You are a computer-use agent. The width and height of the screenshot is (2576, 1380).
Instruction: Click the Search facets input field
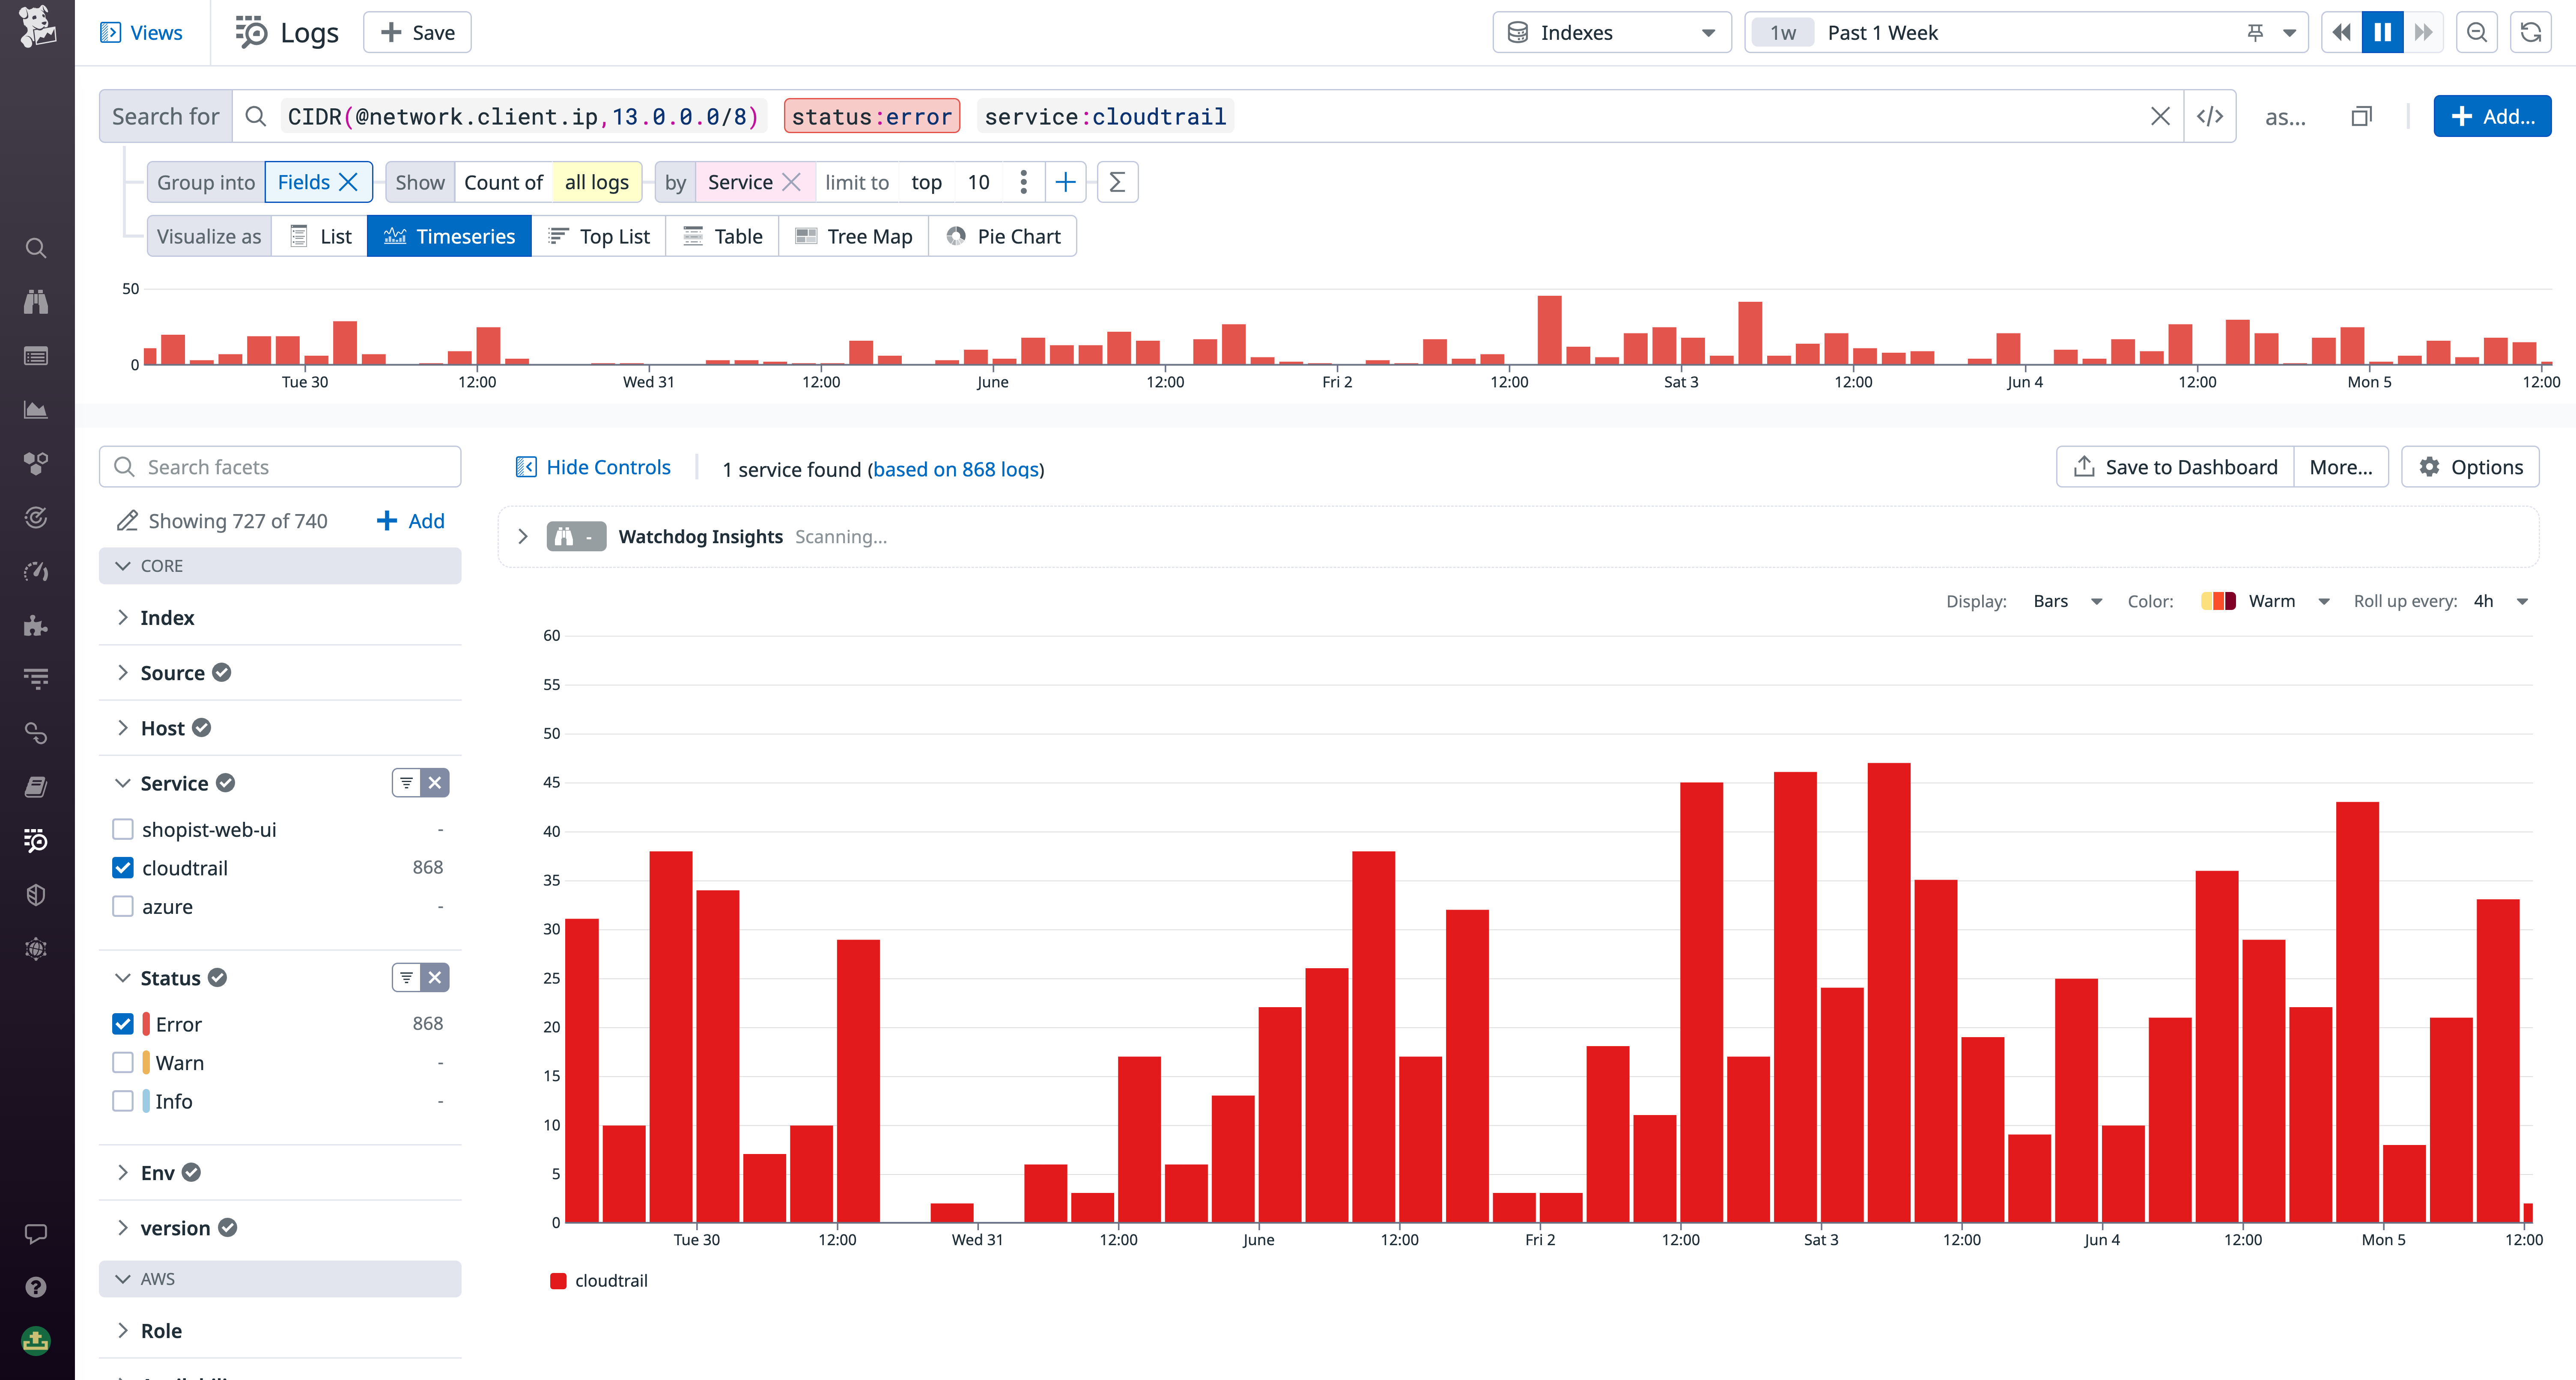tap(280, 466)
